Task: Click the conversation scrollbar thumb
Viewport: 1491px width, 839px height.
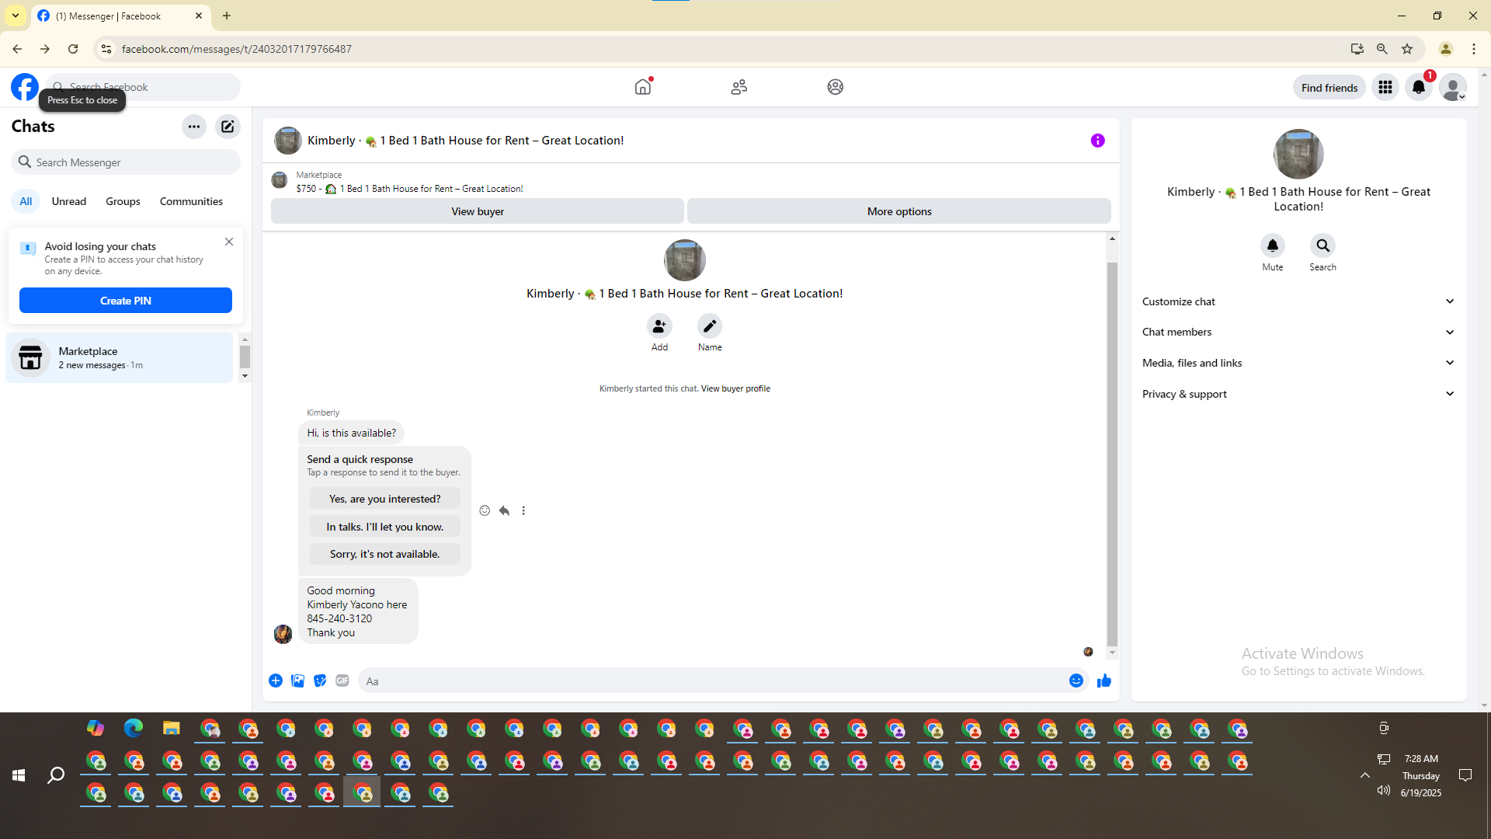Action: 1112,454
